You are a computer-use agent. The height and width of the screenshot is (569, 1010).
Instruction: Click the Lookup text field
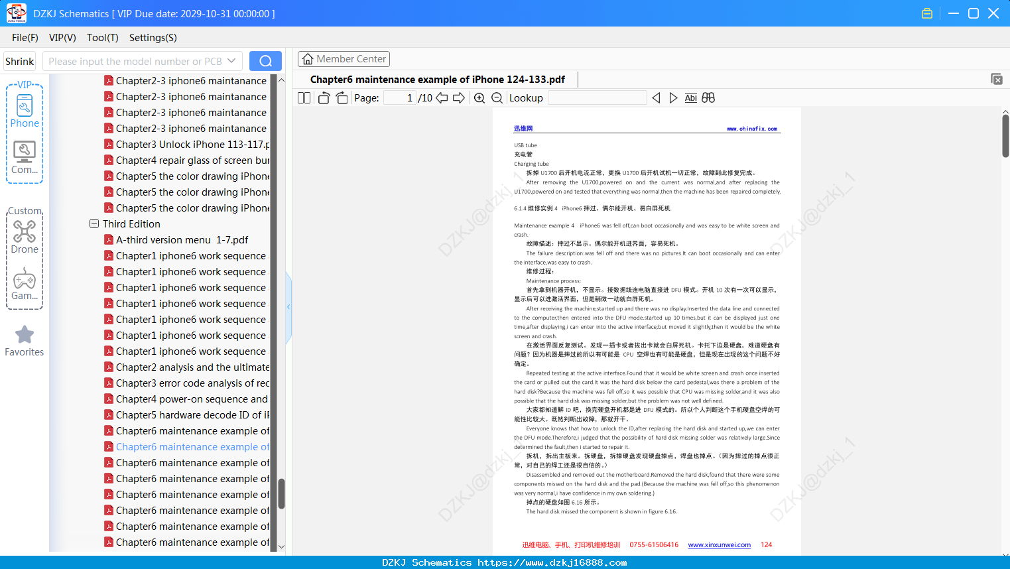598,98
